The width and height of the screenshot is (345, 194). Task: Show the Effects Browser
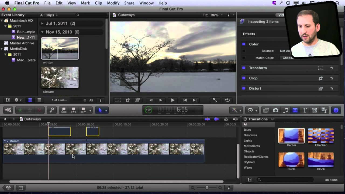coord(266,110)
